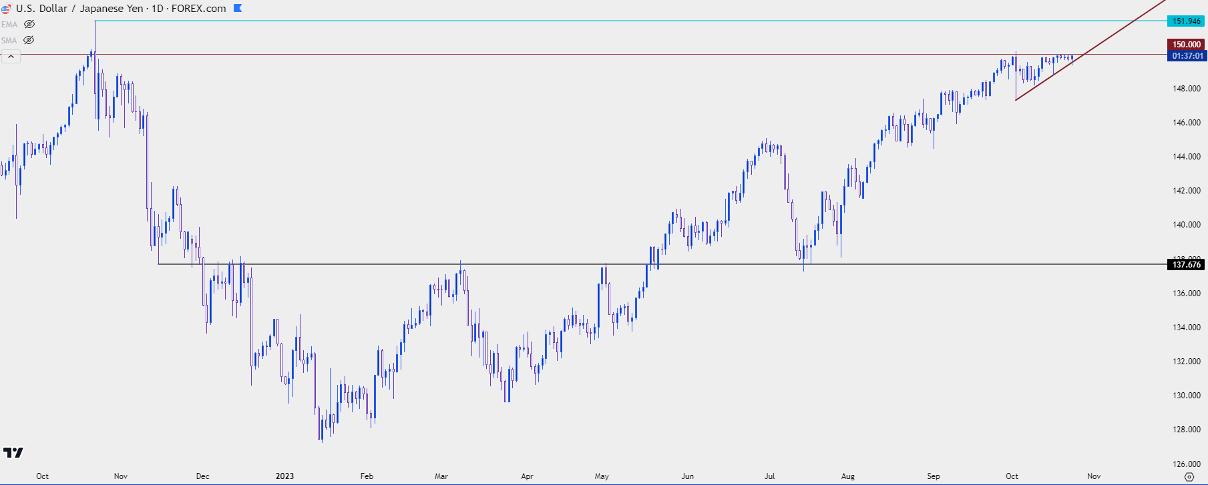This screenshot has height=485, width=1208.
Task: Click U.S. Dollar / Japanese Yen symbol title
Action: [x=79, y=9]
